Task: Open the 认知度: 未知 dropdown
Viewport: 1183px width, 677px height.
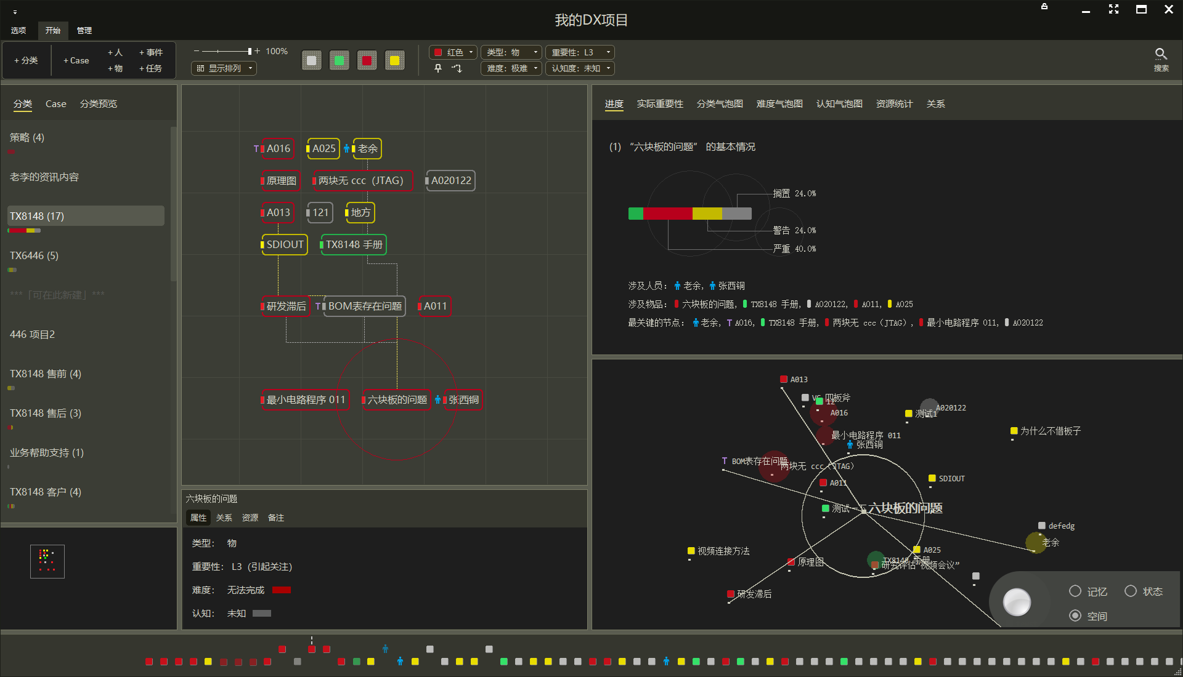Action: (x=580, y=68)
